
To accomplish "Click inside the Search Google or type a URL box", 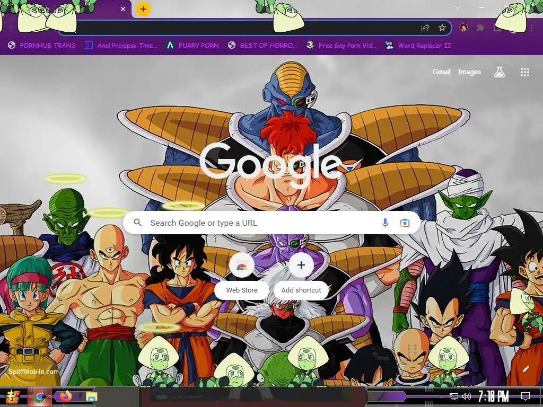I will (272, 223).
